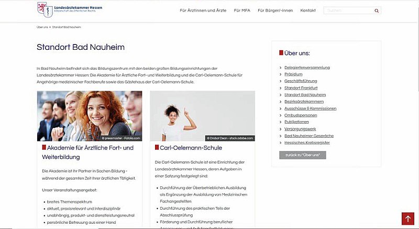Open the Standort Bad Nauheim sidebar link
This screenshot has height=229, width=419.
[305, 95]
